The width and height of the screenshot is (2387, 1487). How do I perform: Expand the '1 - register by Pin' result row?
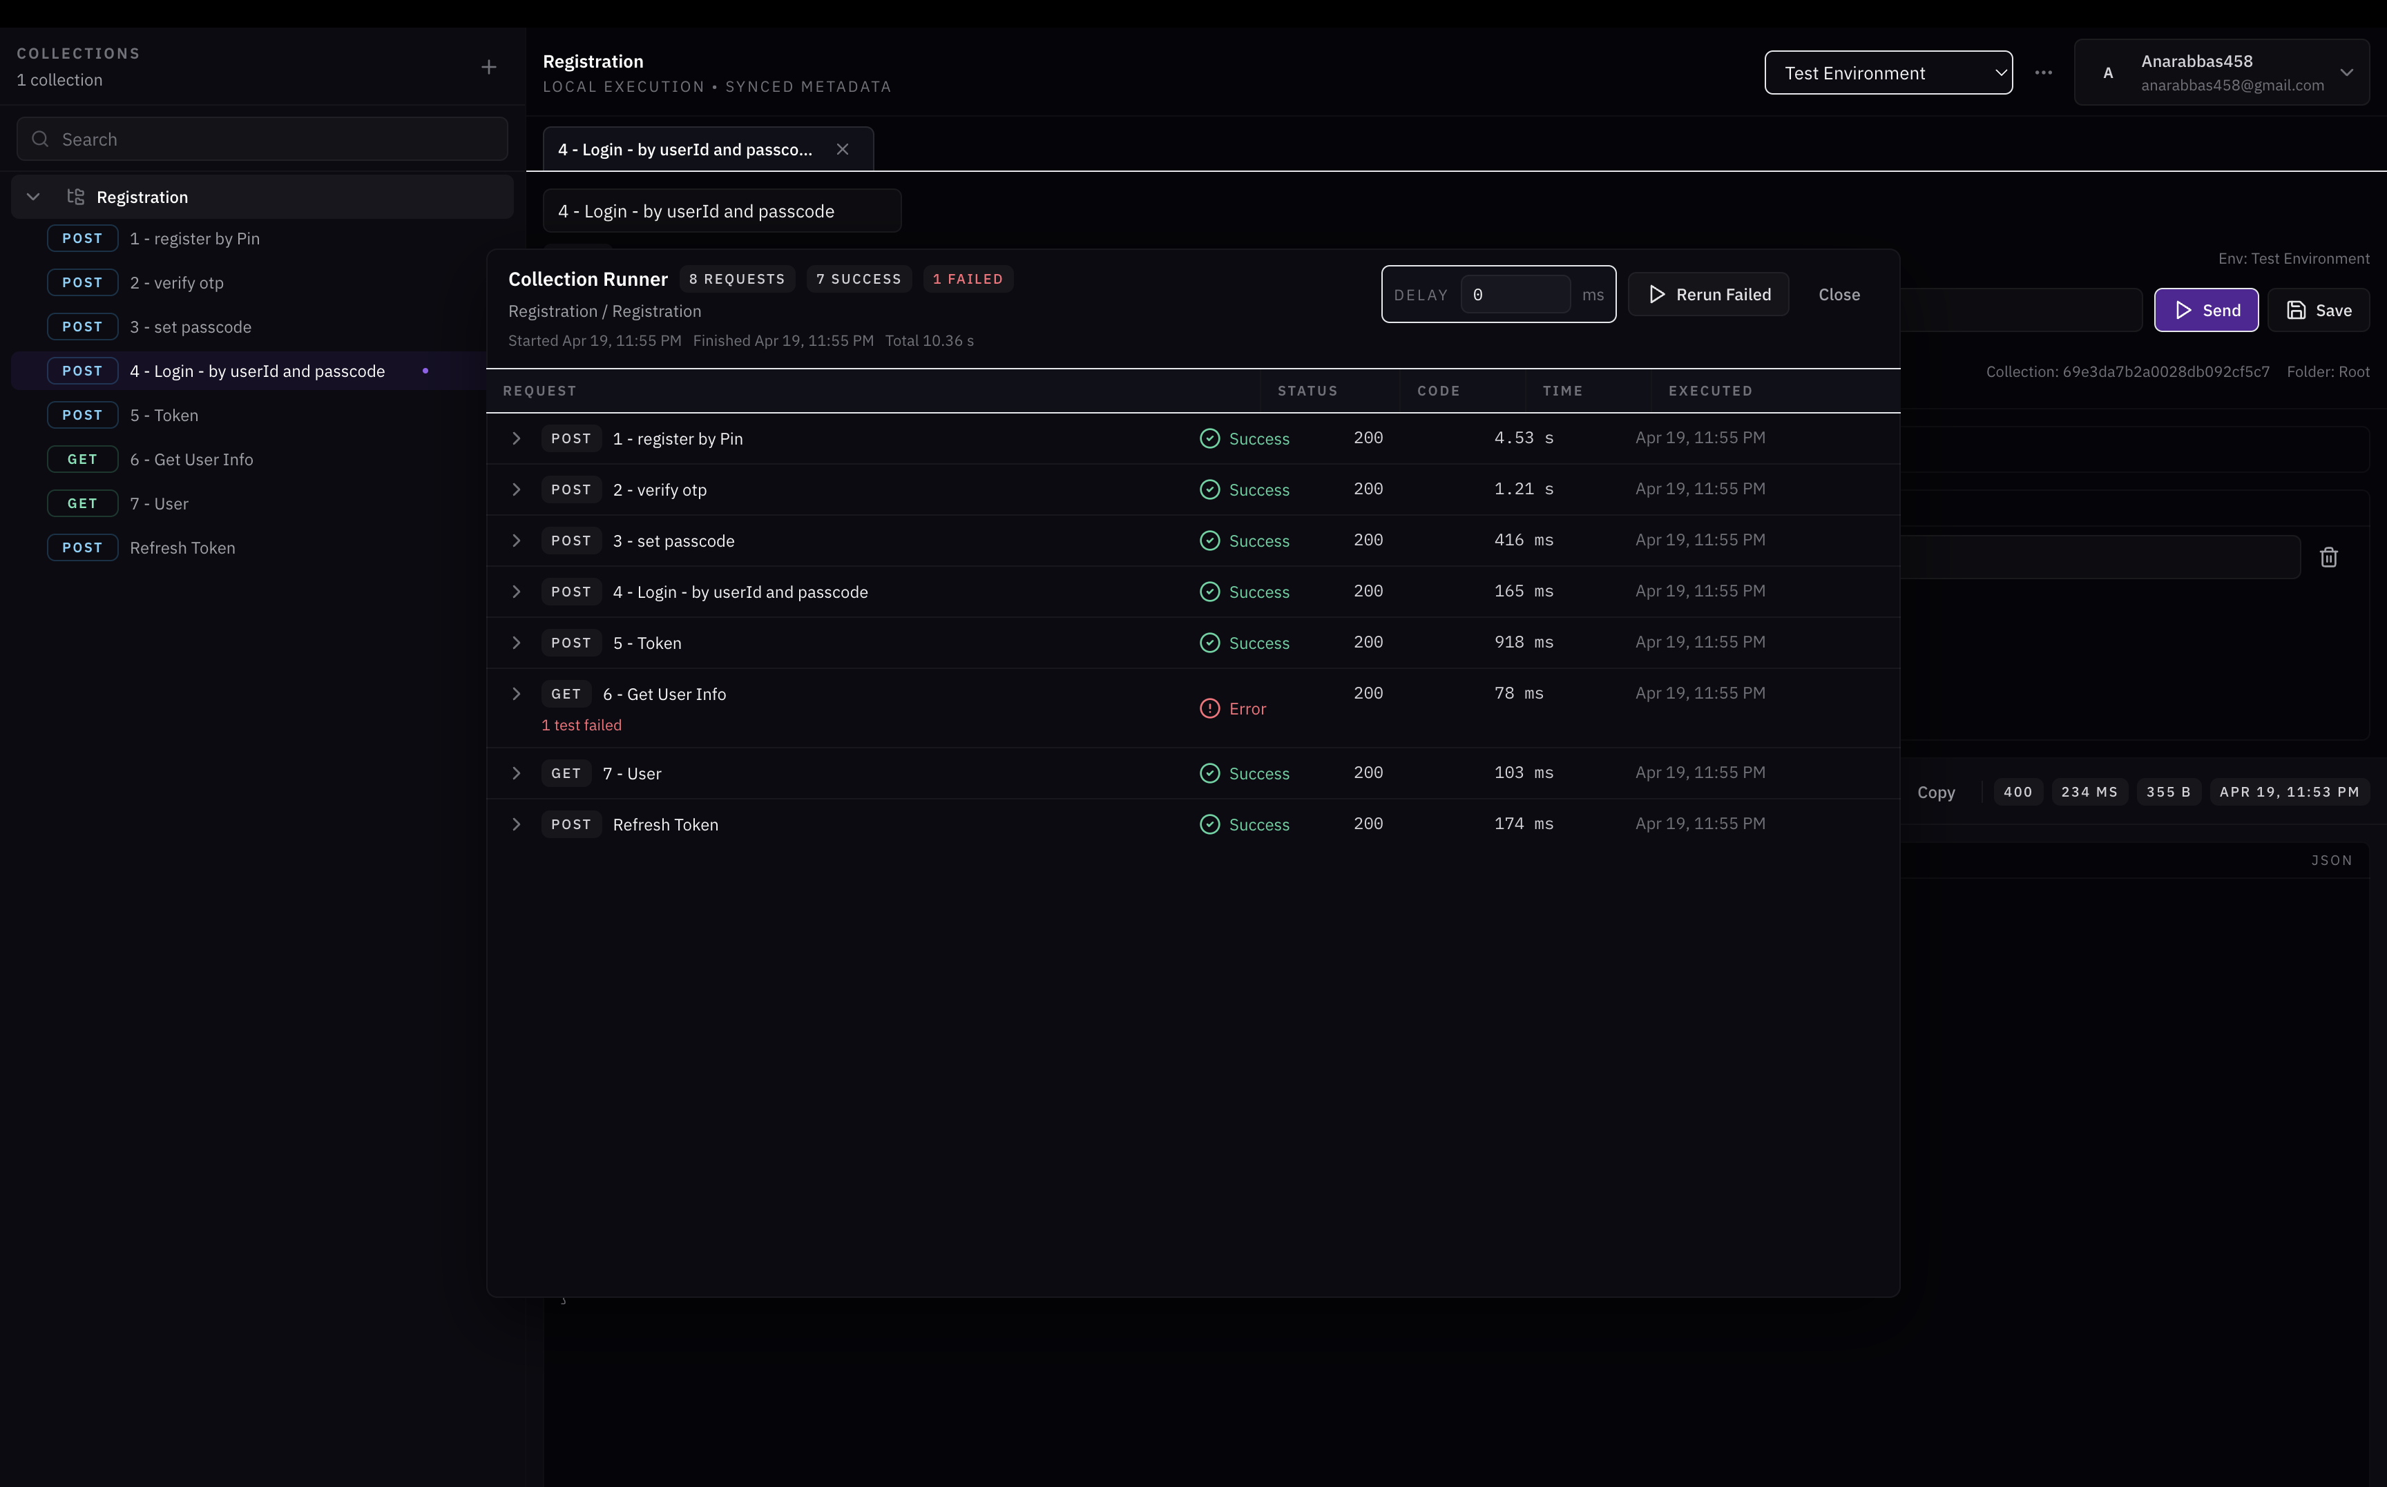pyautogui.click(x=515, y=438)
